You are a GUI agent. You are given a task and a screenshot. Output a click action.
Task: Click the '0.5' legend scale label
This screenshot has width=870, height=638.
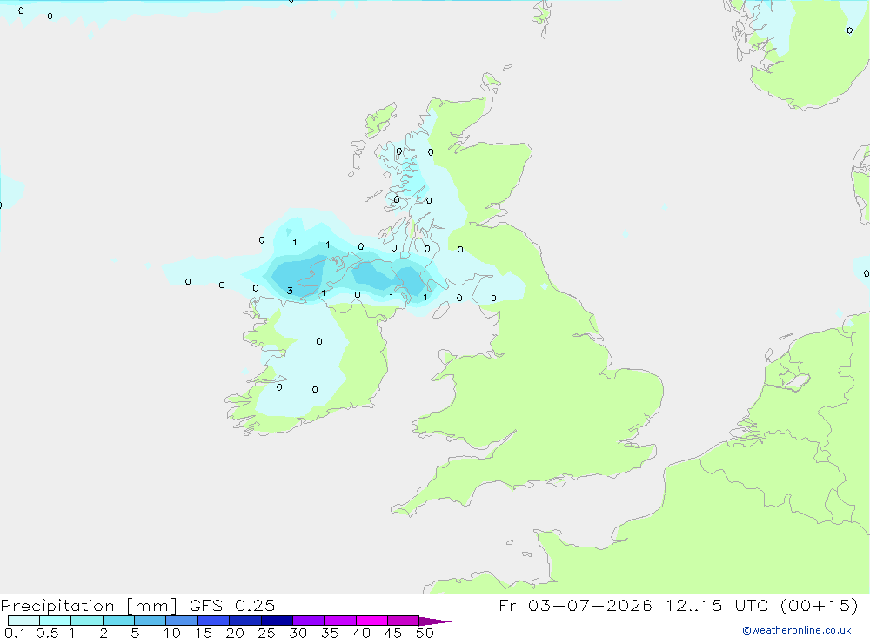click(x=47, y=633)
